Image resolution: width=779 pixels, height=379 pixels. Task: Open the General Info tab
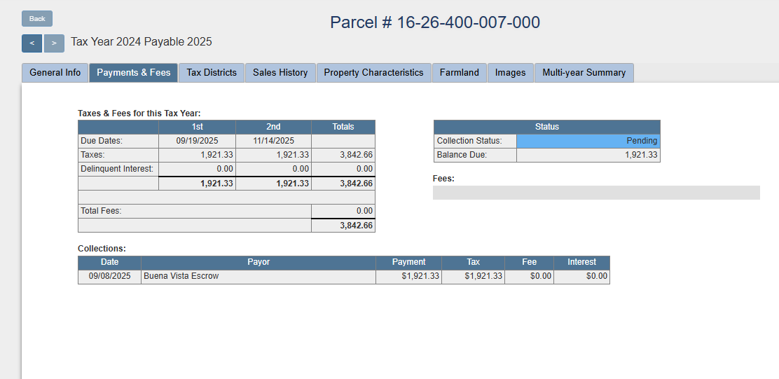click(x=55, y=73)
